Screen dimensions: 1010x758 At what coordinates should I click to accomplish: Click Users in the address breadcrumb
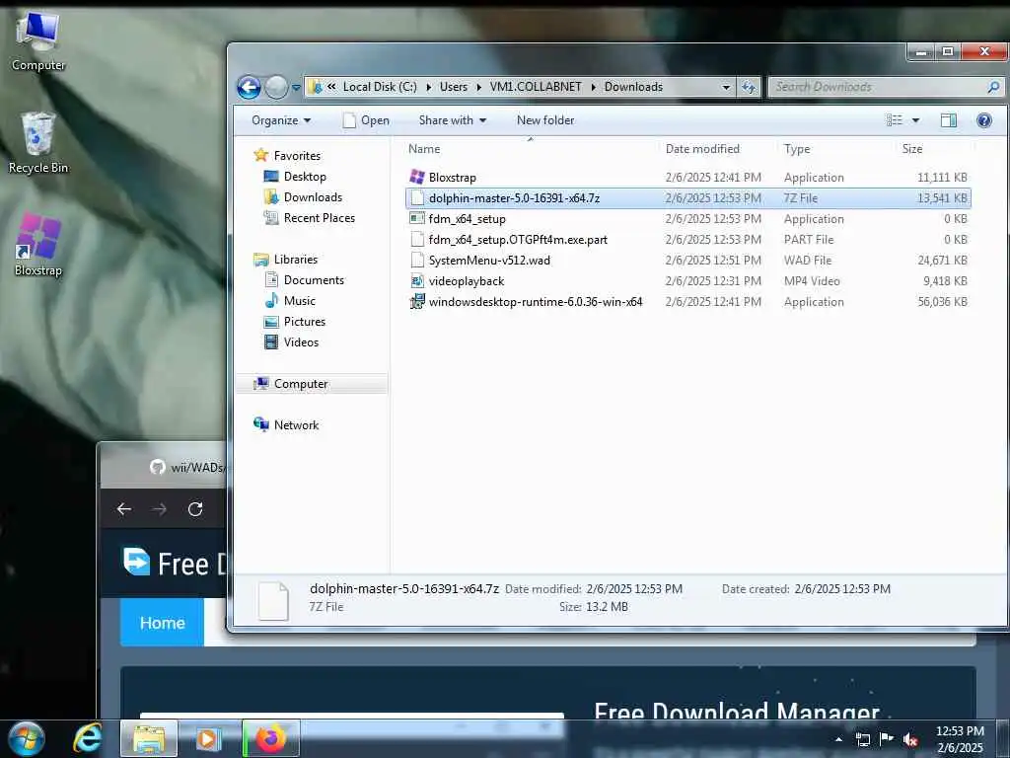pyautogui.click(x=454, y=87)
